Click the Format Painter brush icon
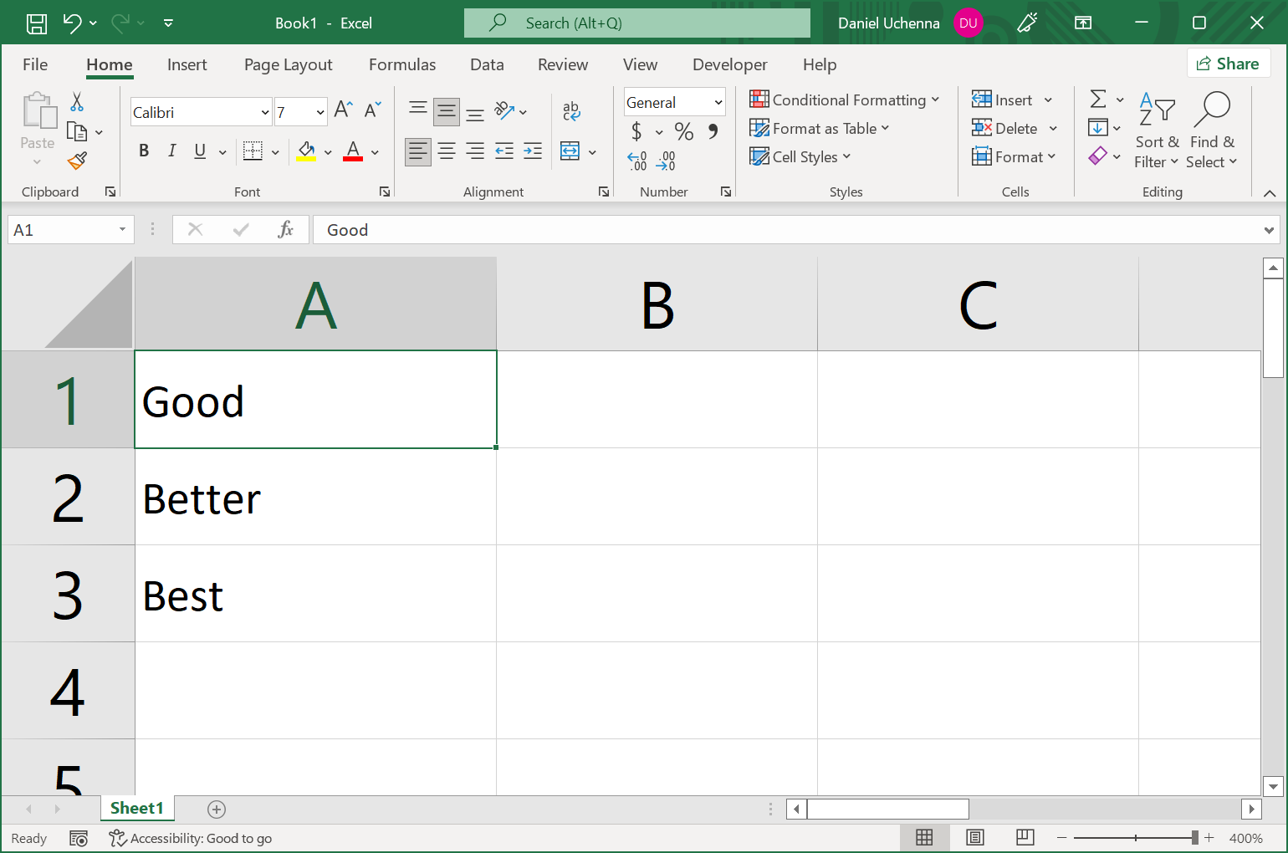Screen dimensions: 1288x853 tap(78, 160)
